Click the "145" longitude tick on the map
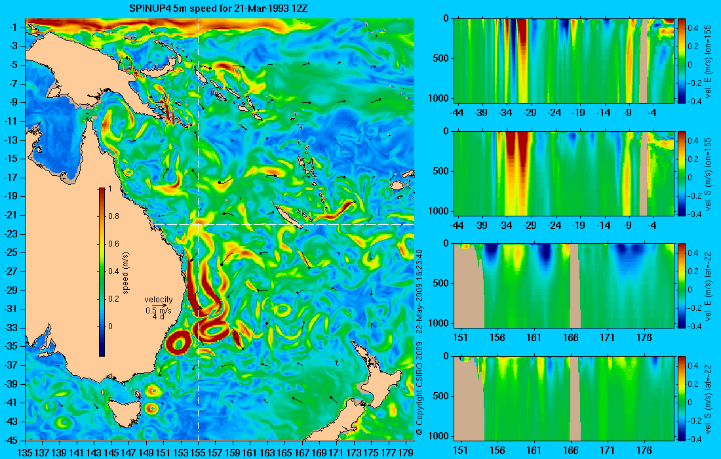This screenshot has height=459, width=721. click(111, 452)
